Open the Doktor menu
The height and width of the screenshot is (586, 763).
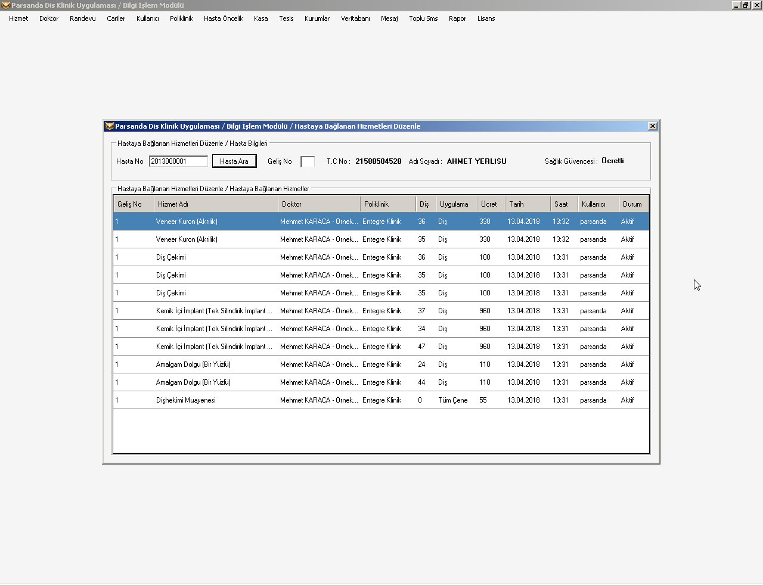[49, 18]
